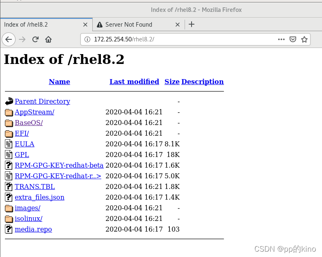Screen dimensions: 322x257
Task: Reload the page with the refresh icon
Action: tap(36, 39)
